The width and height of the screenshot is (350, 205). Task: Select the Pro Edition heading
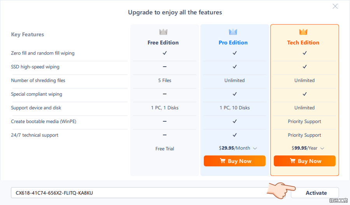[x=233, y=43]
